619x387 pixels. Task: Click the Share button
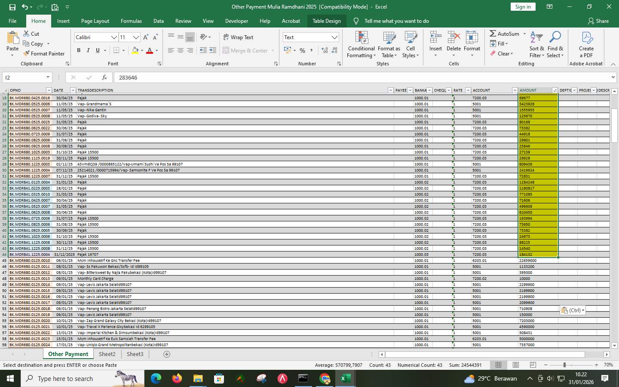(x=598, y=21)
